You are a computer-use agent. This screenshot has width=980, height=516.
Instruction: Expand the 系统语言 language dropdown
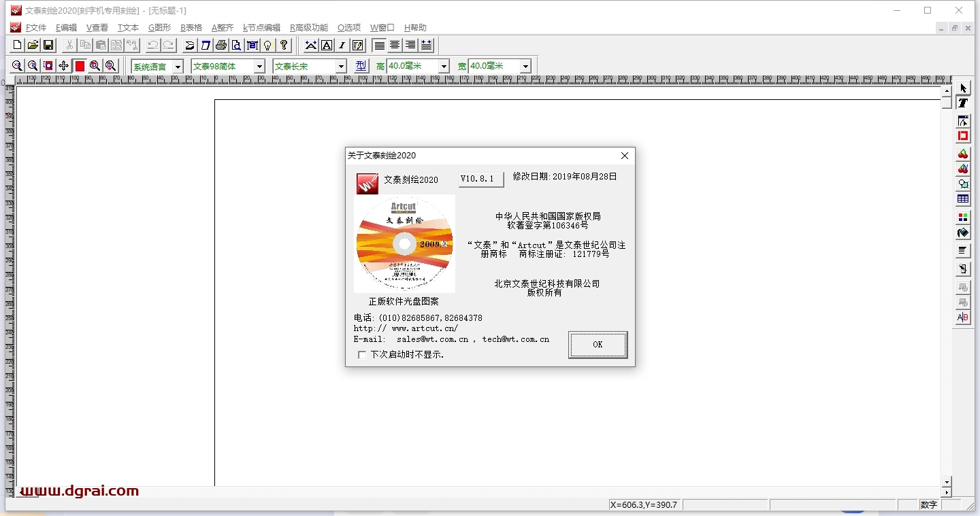coord(178,67)
